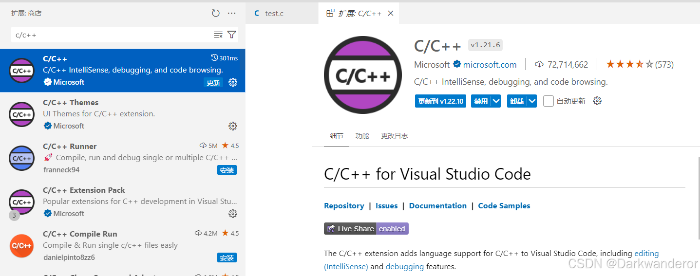This screenshot has height=276, width=700.
Task: Enable the auto update checkbox
Action: (549, 101)
